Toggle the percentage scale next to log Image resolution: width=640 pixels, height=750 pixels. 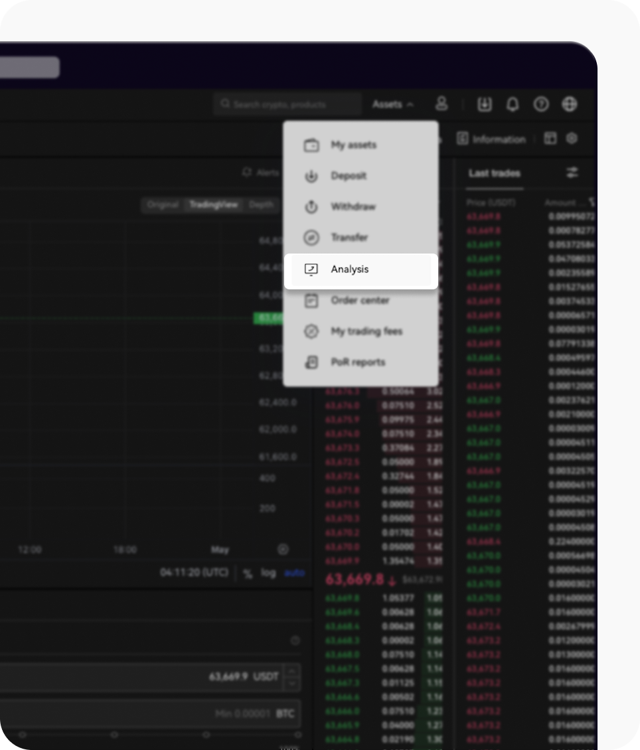[x=247, y=573]
